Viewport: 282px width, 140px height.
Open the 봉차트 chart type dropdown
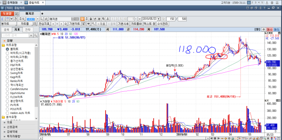click(x=9, y=24)
